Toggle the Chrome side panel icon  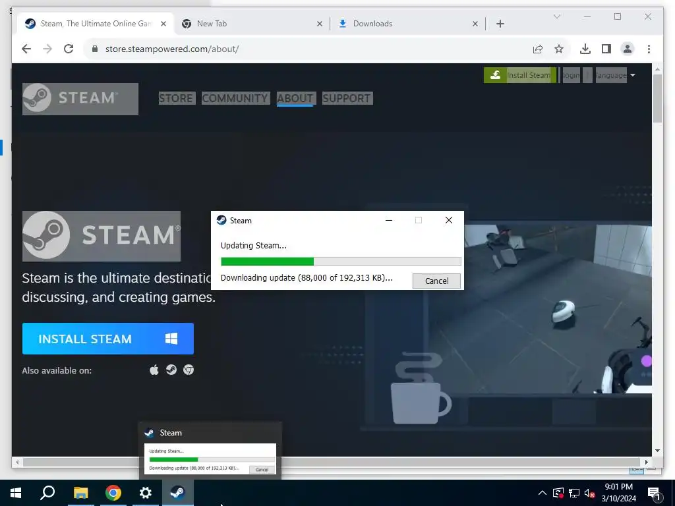pyautogui.click(x=606, y=49)
